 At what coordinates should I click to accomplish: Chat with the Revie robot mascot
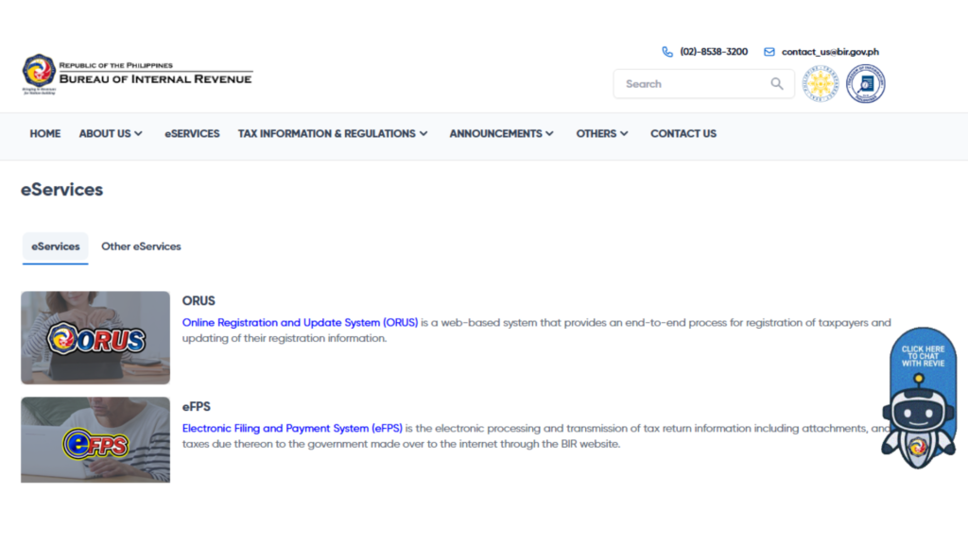(x=919, y=422)
